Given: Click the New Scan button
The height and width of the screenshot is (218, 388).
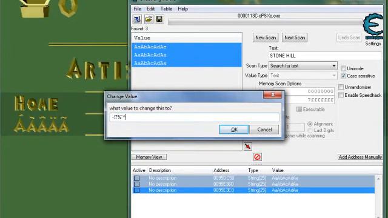Looking at the screenshot, I should click(x=266, y=38).
